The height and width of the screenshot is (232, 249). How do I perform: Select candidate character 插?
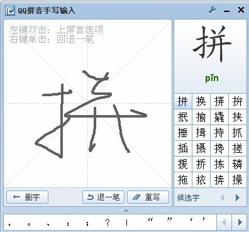pos(183,148)
